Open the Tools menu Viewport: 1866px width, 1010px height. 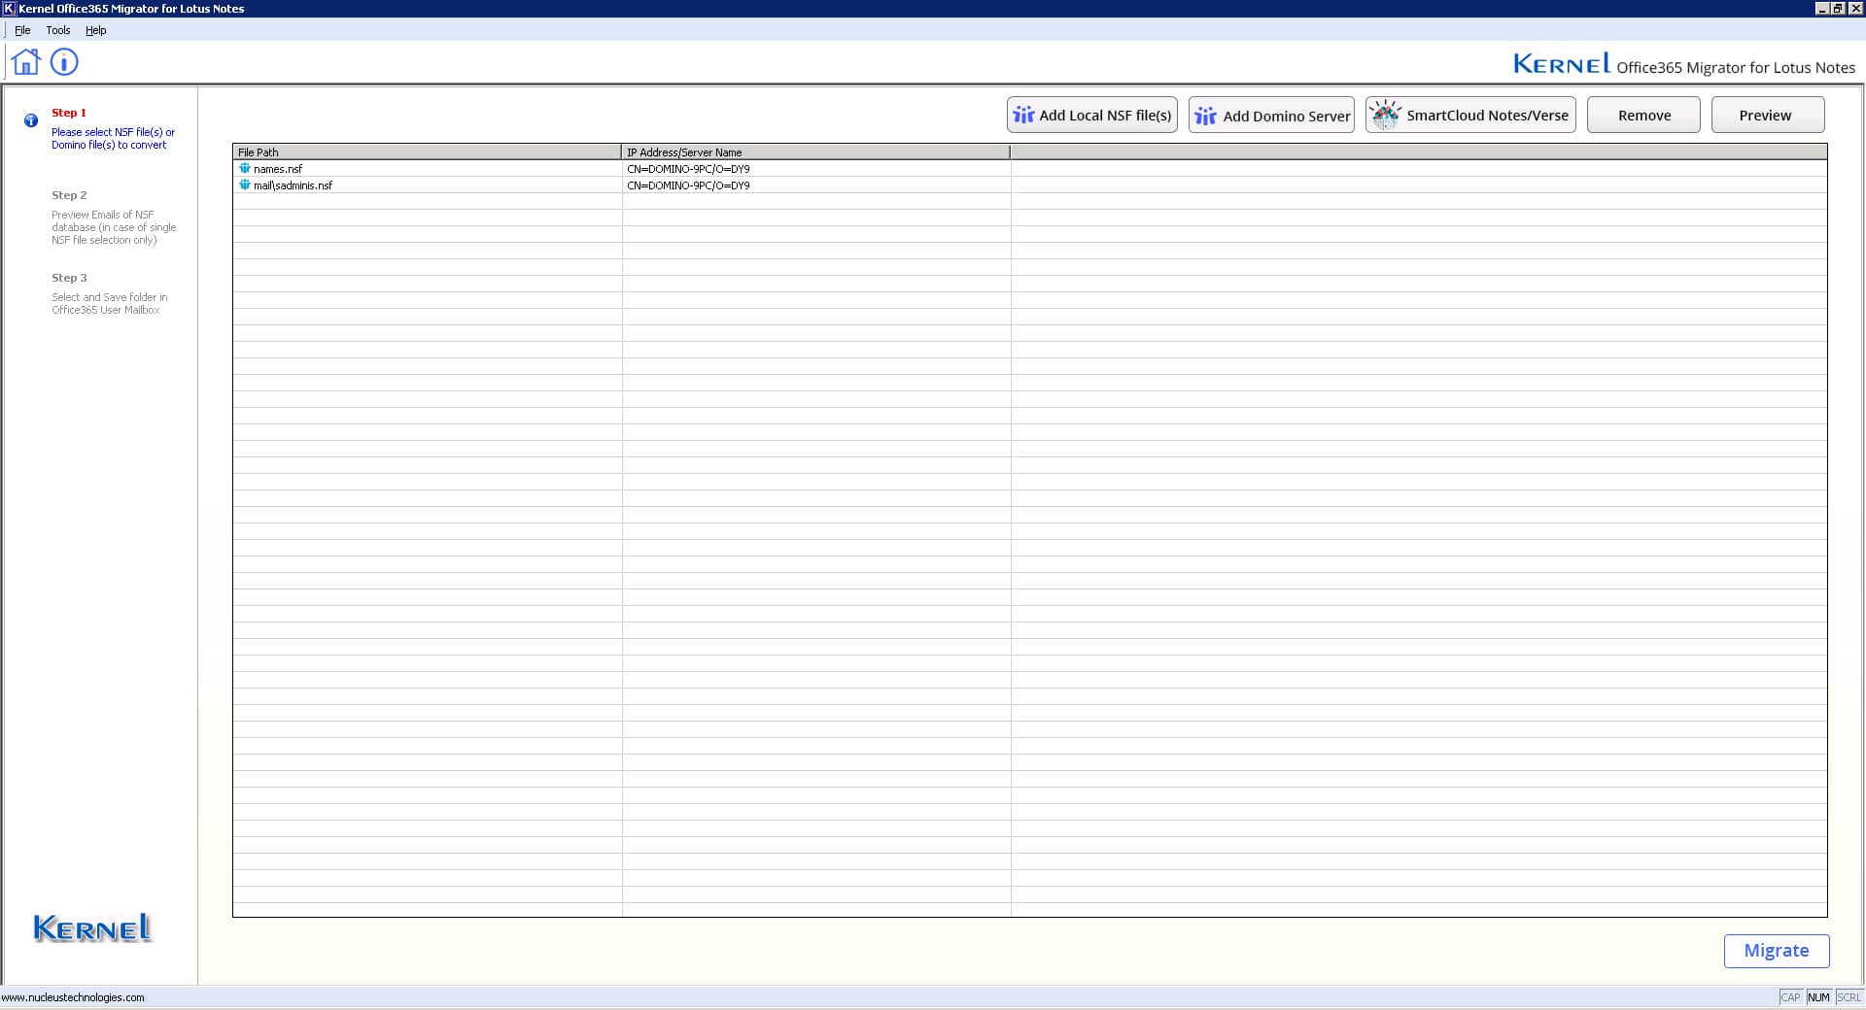point(58,30)
